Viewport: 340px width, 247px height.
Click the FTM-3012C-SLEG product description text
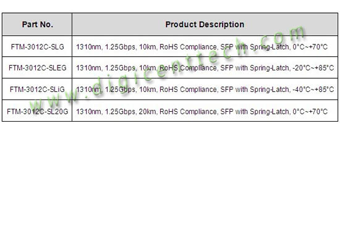point(205,68)
